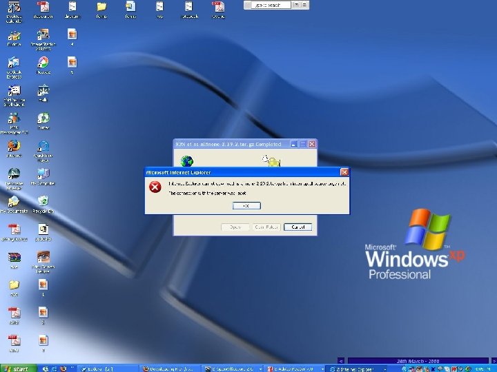497x372 pixels.
Task: Open the dropdown arrow on desktop search bar
Action: 295,5
